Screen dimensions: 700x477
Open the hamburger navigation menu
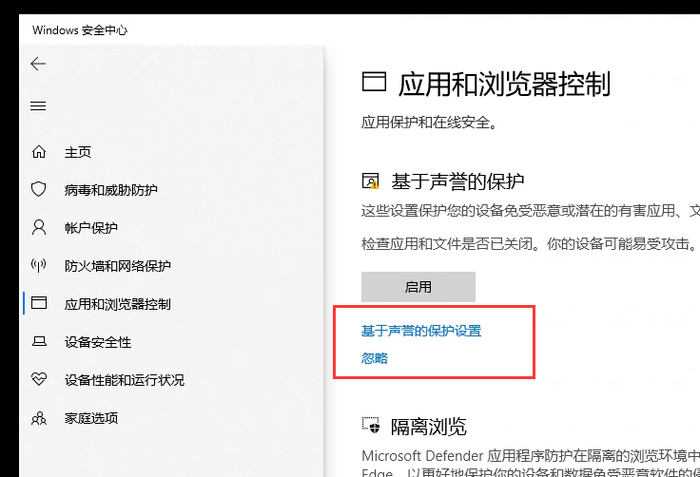38,105
